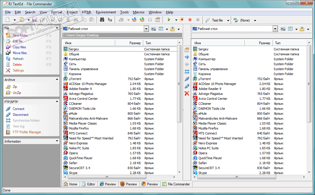The image size is (315, 195).
Task: Click the double-arrow synchronize icon in middle strip
Action: [187, 72]
